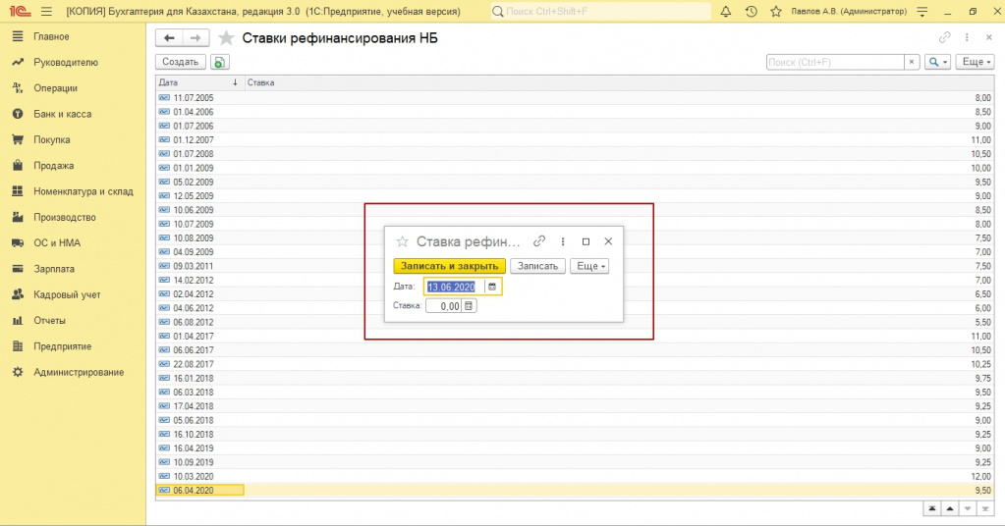Screen dimensions: 1005x526
Task: Sort the list by the Дата column header
Action: pos(196,82)
